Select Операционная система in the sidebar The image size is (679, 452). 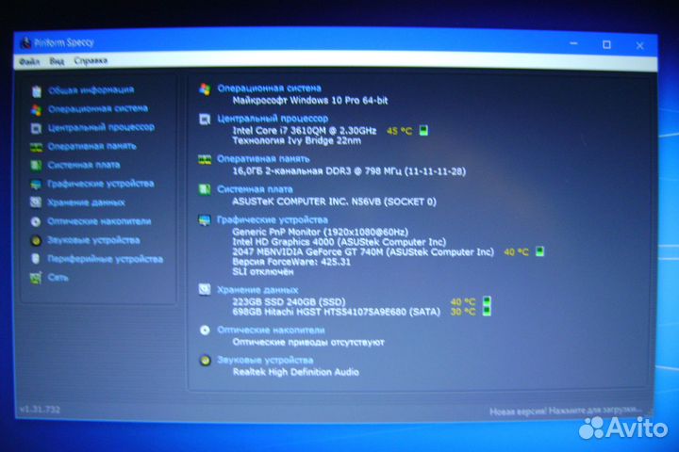(x=98, y=108)
